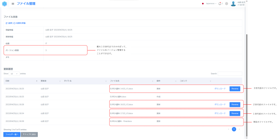Click the 変更 edit icon link

(9, 23)
